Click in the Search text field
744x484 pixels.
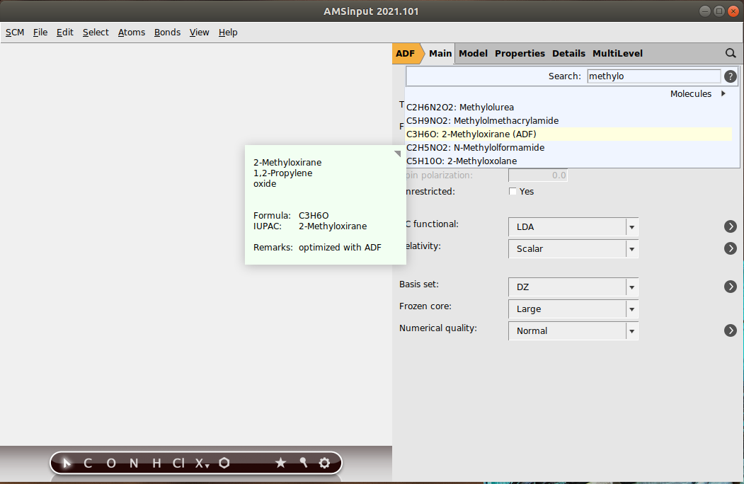pos(654,76)
